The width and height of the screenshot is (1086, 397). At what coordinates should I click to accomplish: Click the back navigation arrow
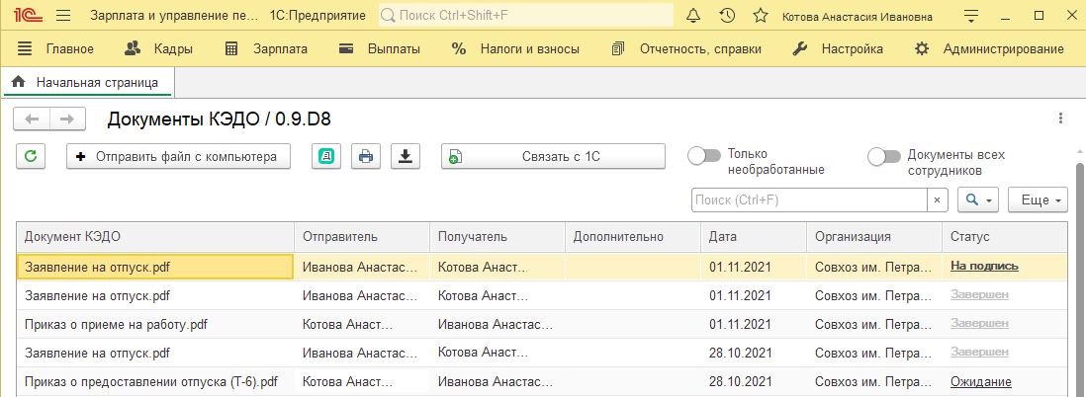[32, 119]
